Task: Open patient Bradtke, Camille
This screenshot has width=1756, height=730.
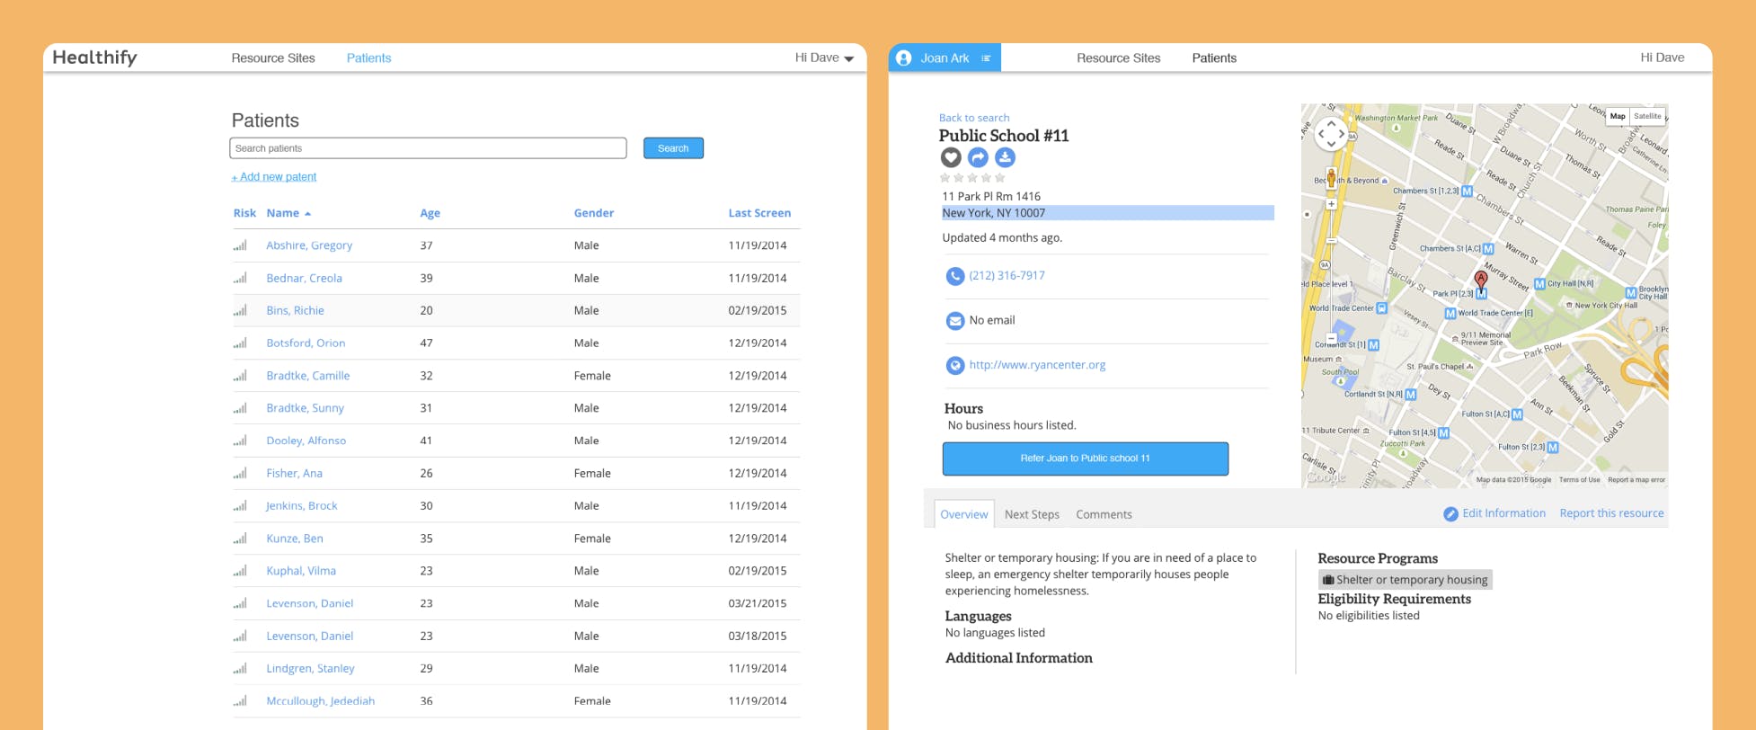Action: 308,376
